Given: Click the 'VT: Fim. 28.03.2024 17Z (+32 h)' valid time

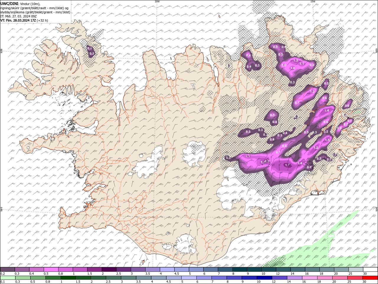Looking at the screenshot, I should click(x=24, y=20).
